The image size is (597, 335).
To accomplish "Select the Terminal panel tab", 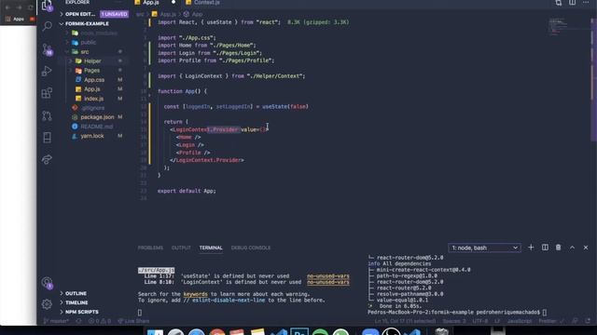I will [211, 248].
